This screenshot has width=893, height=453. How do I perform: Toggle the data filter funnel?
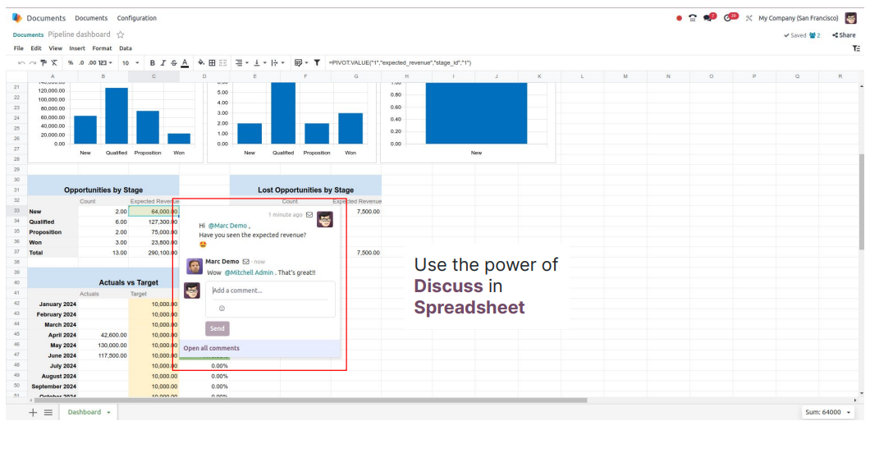pos(317,63)
